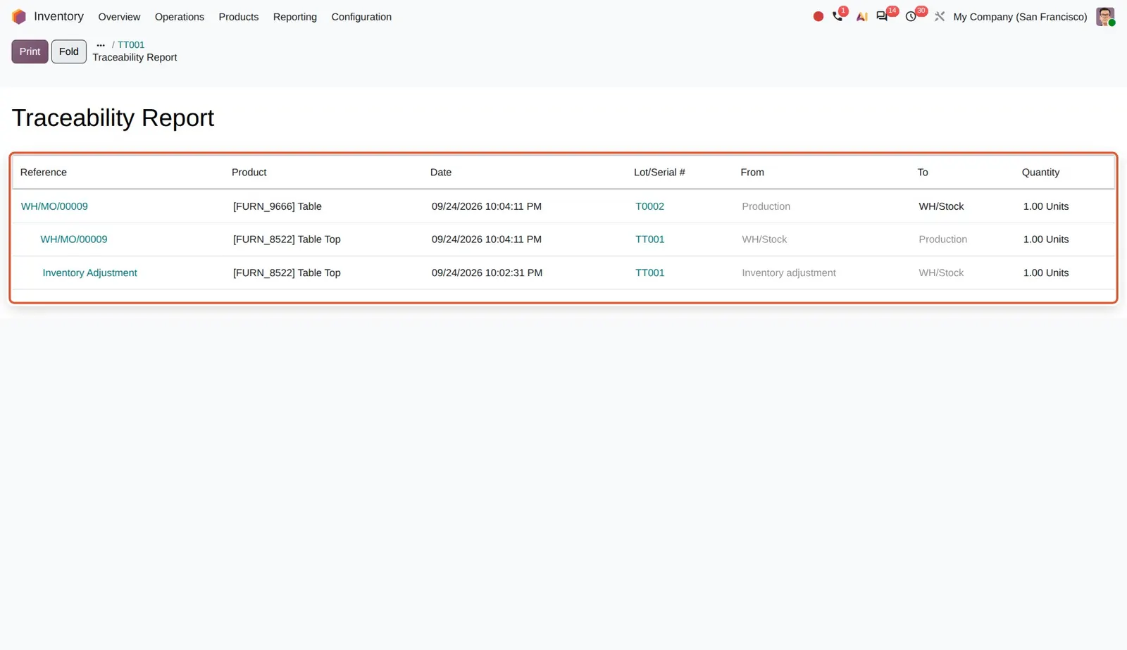Click the red recording indicator icon
Image resolution: width=1127 pixels, height=650 pixels.
[x=818, y=16]
